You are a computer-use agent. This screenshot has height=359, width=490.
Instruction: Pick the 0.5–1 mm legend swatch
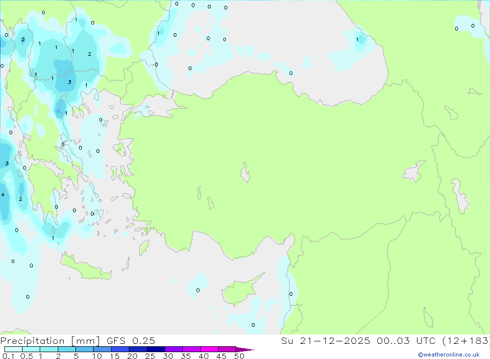(x=31, y=349)
